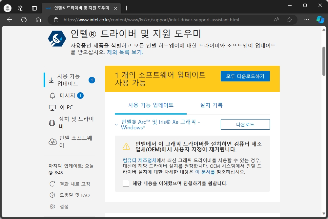Click the page vertical scrollbar thumb
328x219 pixels.
324,61
